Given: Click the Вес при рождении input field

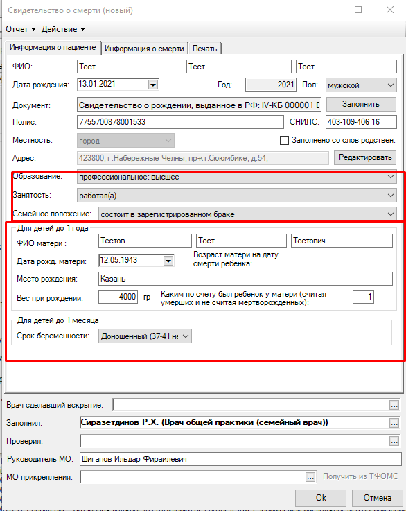Looking at the screenshot, I should coord(118,297).
